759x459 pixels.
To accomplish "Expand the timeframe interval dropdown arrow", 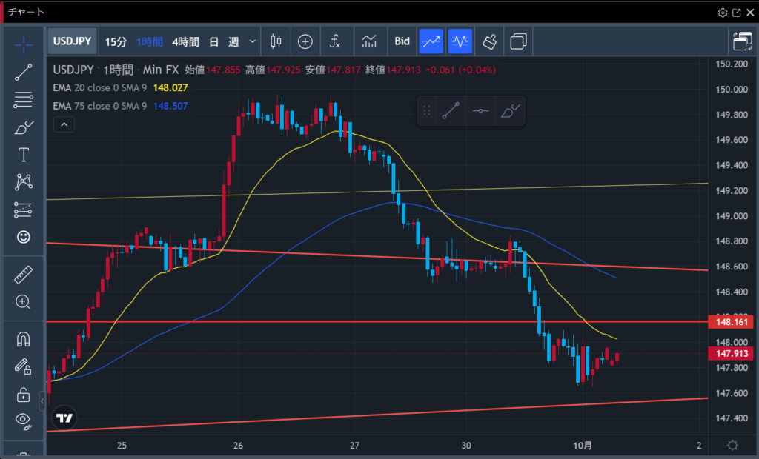I will coord(253,41).
